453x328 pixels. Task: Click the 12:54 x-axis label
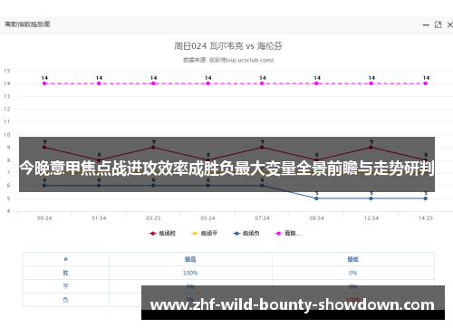coord(371,218)
